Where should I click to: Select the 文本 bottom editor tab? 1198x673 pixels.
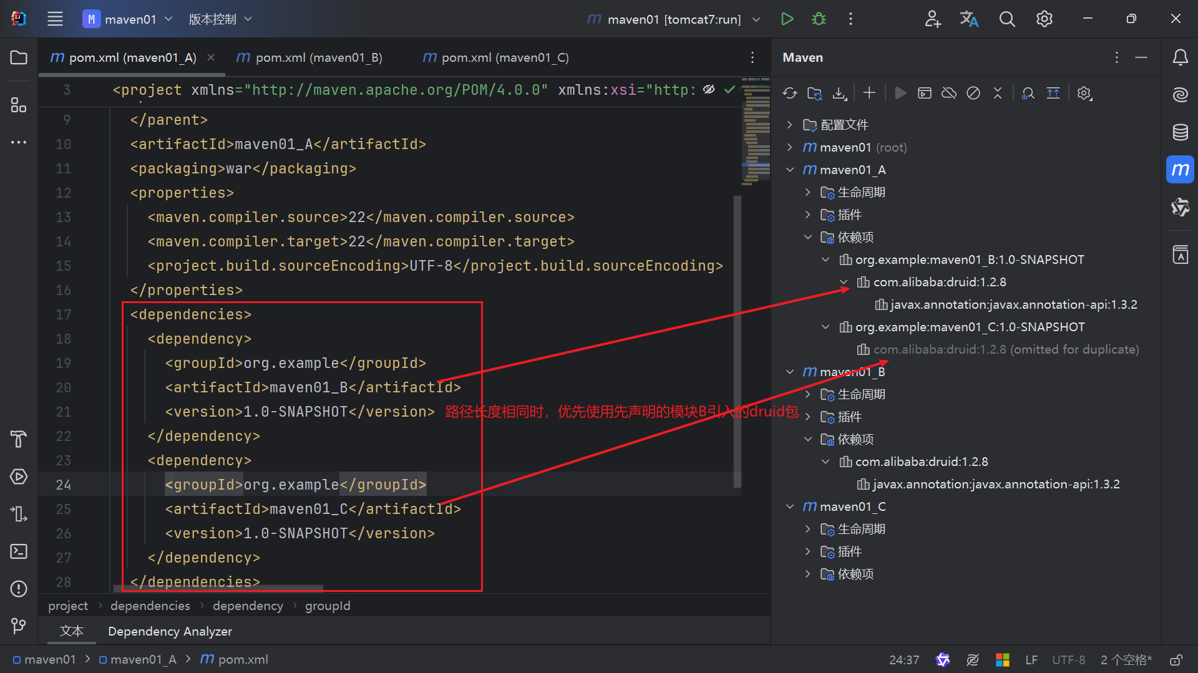click(72, 631)
